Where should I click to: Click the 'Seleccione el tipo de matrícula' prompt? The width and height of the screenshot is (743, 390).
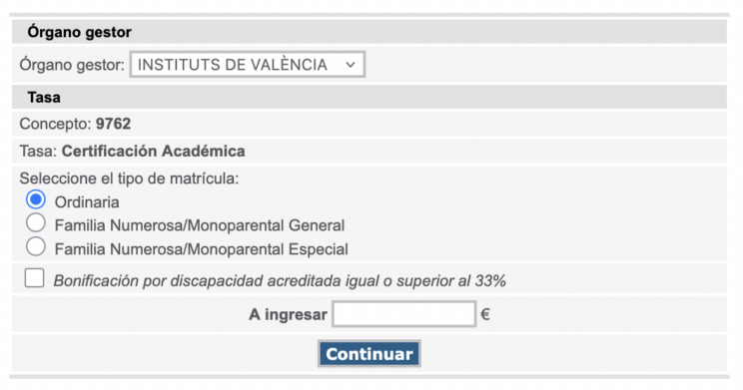coord(129,179)
